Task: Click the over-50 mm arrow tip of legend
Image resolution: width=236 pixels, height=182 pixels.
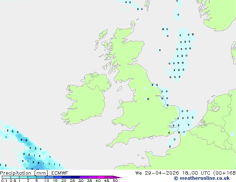Action: click(118, 177)
